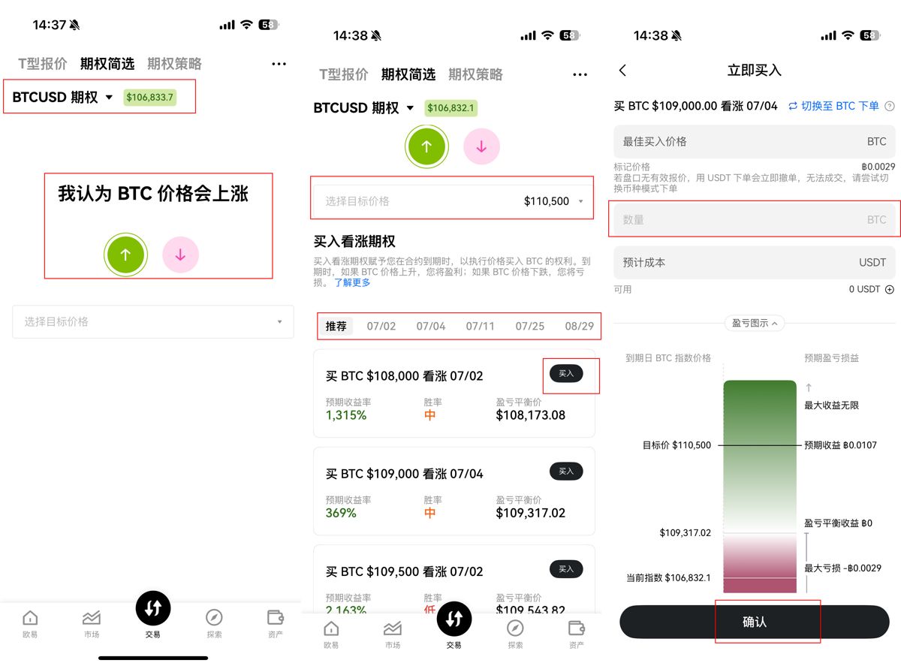Select pink down arrow under 我认为 BTC 价格会上涨
Screen dimensions: 901x666
180,255
